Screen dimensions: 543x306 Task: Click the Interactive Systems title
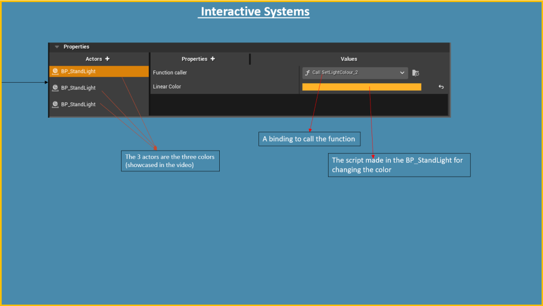255,12
